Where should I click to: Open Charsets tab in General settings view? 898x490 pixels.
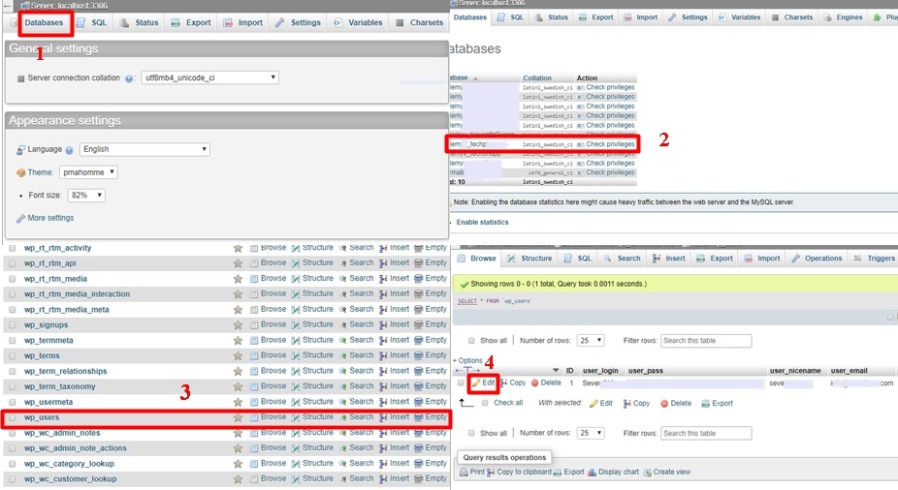[x=420, y=23]
